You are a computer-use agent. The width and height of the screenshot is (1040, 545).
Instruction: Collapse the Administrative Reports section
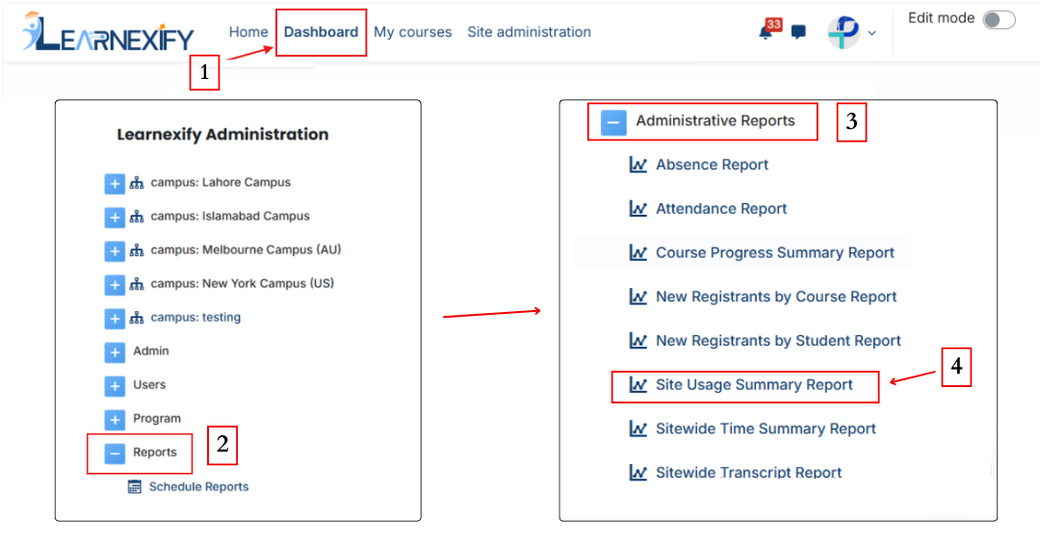pyautogui.click(x=613, y=122)
